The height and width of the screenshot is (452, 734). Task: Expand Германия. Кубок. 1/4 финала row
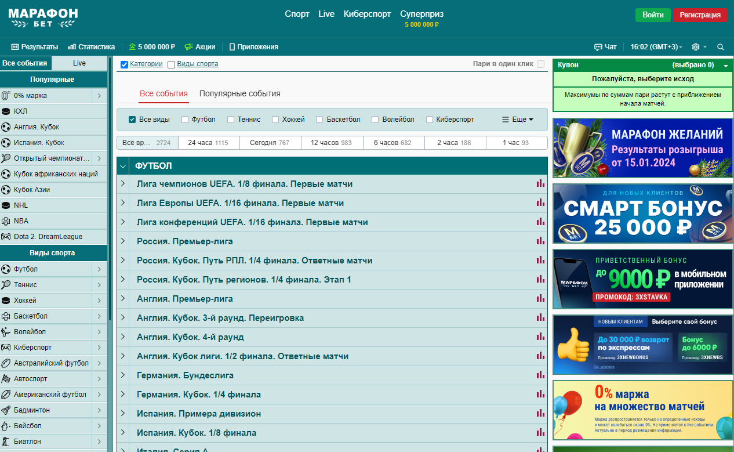point(123,395)
